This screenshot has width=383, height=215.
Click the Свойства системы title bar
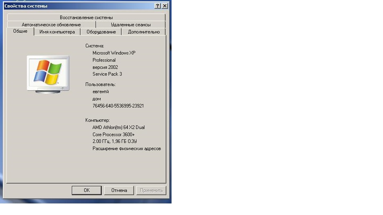coord(79,6)
